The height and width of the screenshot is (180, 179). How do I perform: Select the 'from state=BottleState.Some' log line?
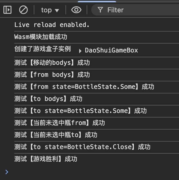(x=84, y=87)
